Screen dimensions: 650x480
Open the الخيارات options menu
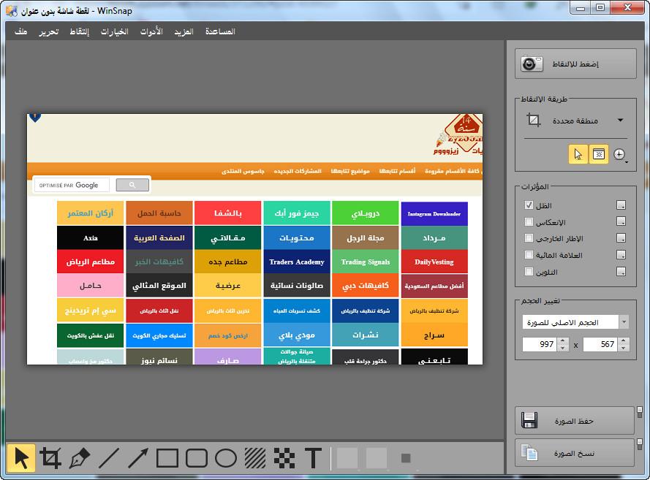[x=114, y=31]
